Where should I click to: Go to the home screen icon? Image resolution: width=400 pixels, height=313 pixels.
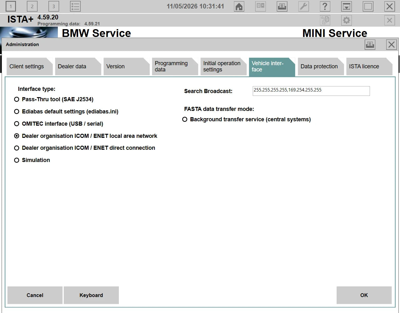(239, 6)
